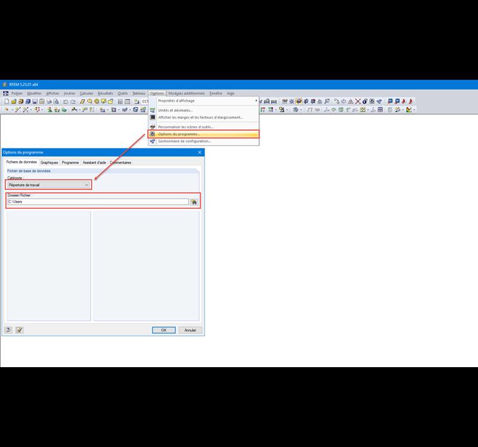Click the folder browse icon next to Dossier/Fichier
The height and width of the screenshot is (447, 478).
194,202
